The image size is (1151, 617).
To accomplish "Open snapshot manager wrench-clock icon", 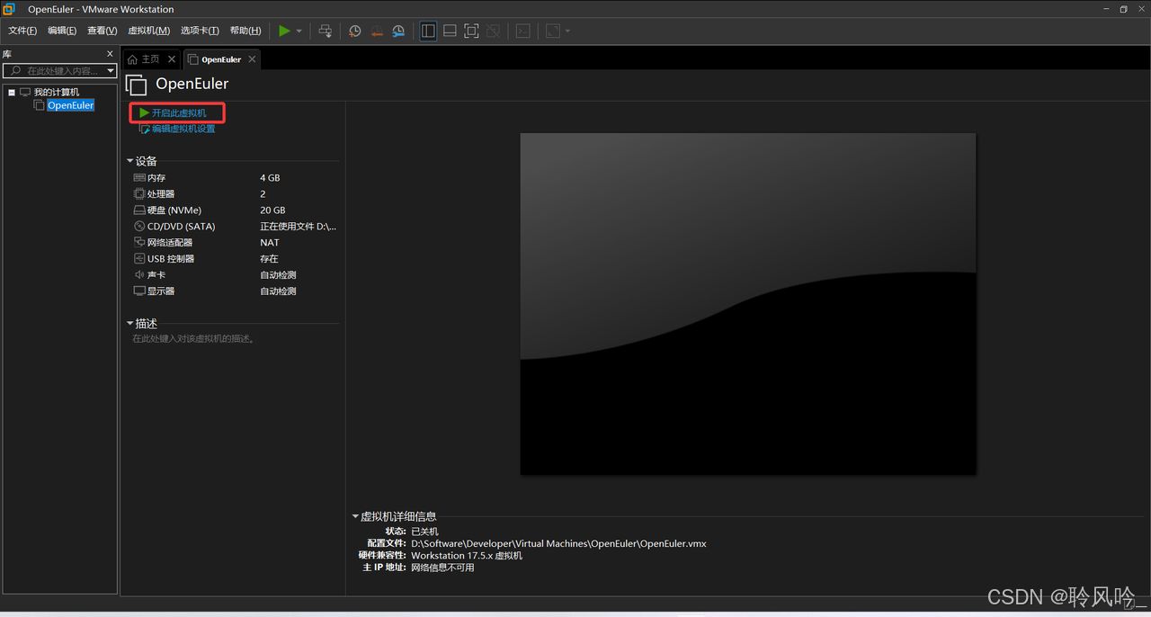I will 398,31.
